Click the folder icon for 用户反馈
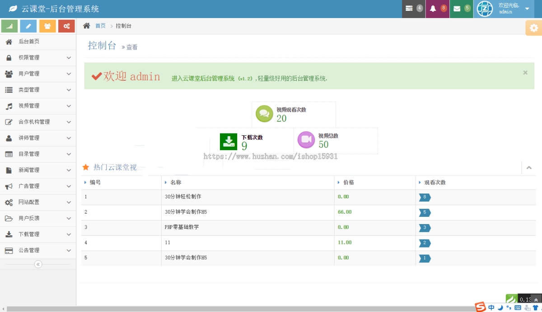Screen dimensions: 542x312 pyautogui.click(x=9, y=218)
